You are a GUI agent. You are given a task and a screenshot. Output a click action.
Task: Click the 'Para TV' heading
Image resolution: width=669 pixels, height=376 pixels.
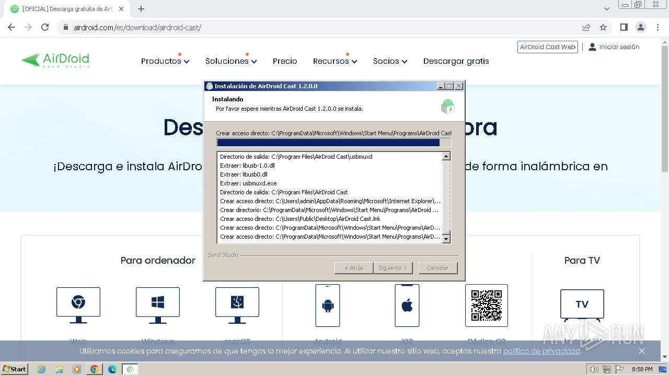[x=582, y=260]
